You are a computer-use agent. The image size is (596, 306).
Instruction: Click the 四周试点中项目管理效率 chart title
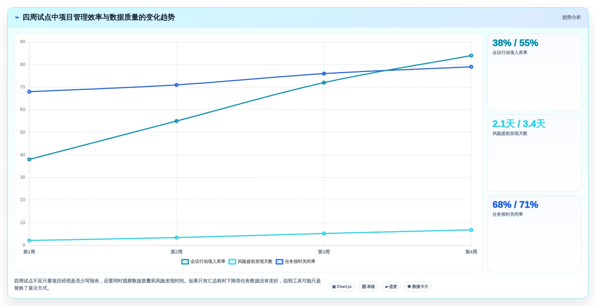(x=99, y=17)
